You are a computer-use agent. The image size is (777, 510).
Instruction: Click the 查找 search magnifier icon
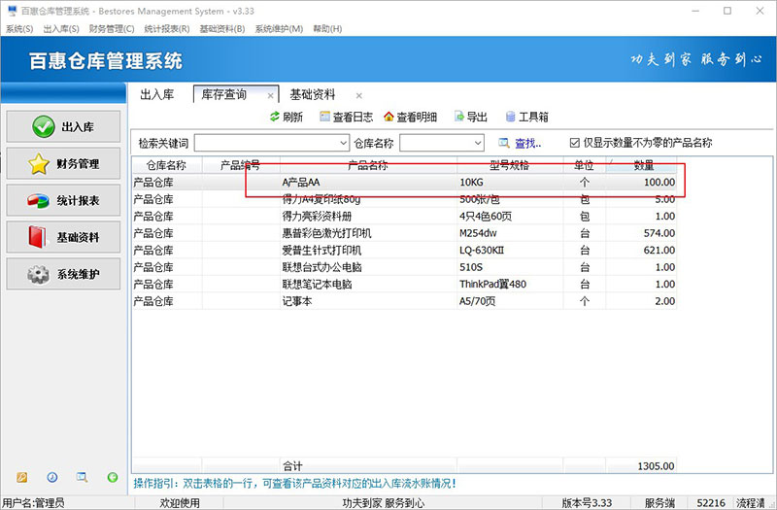tap(504, 143)
